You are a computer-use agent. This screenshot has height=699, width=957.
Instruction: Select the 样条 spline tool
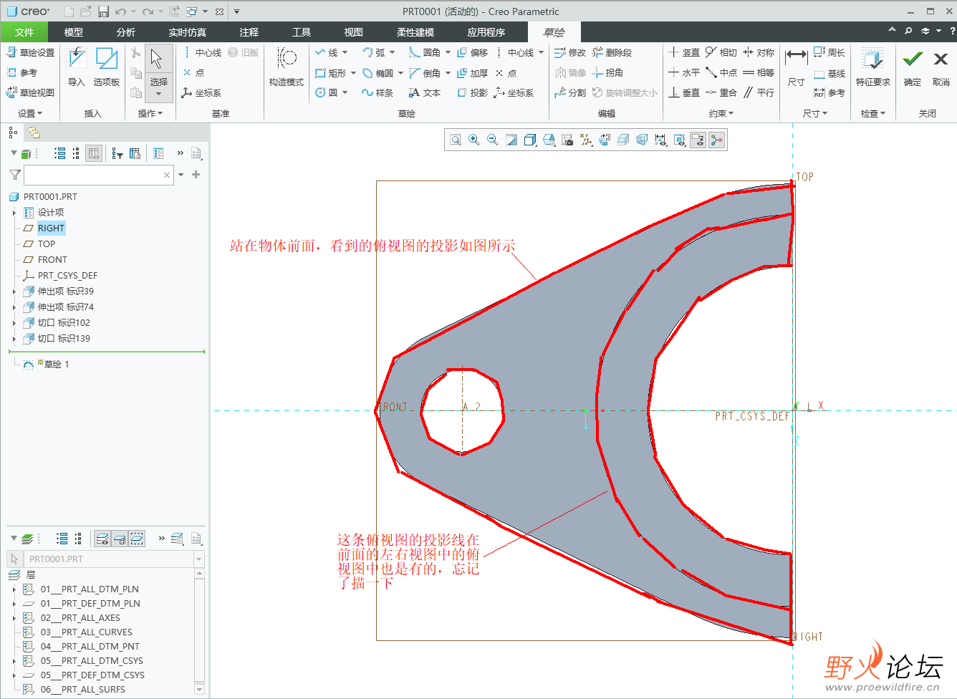[x=377, y=92]
